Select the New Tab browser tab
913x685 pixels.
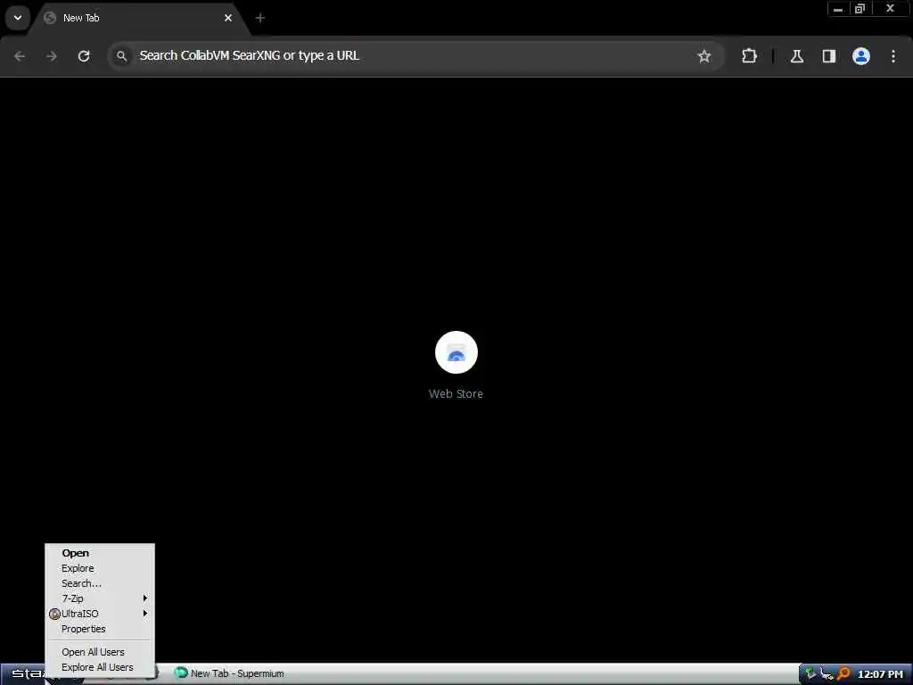point(138,18)
